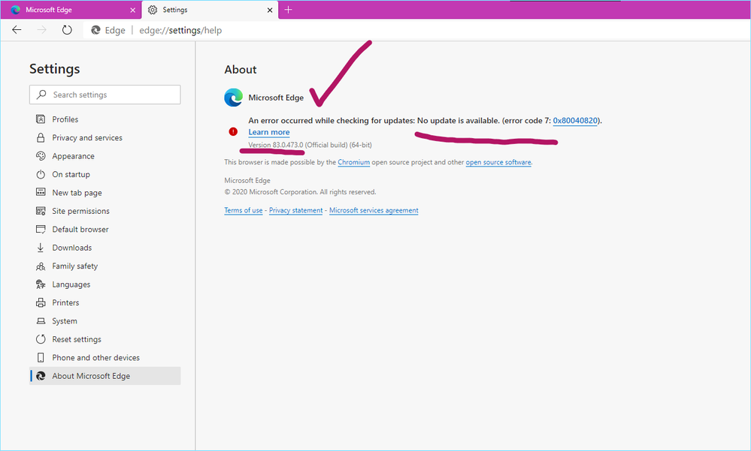Select About Microsoft Edge in sidebar

105,376
